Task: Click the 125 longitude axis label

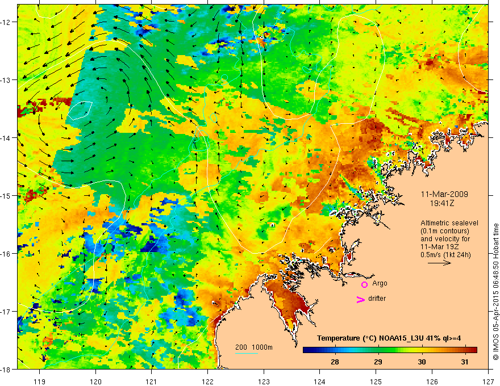Action: click(376, 381)
